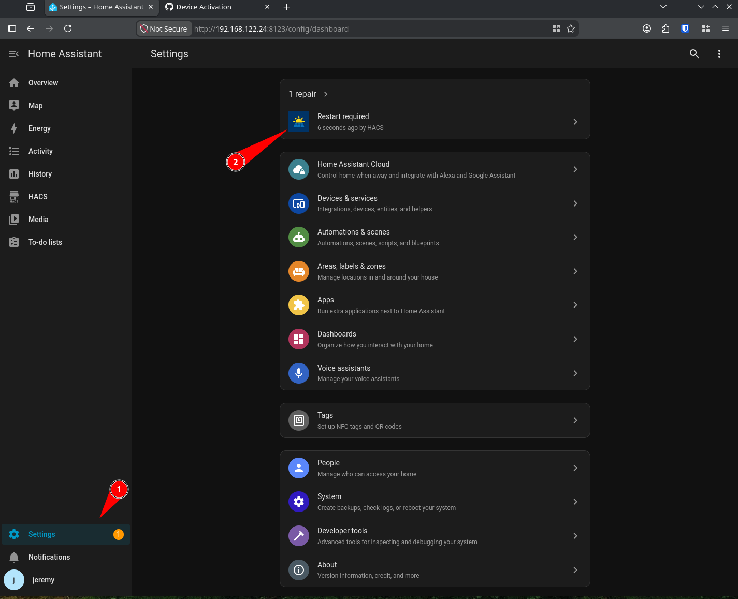
Task: Select Overview label in sidebar
Action: (43, 83)
